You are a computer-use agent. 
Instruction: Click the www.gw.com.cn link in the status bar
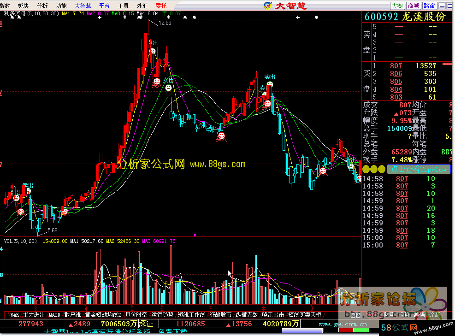pyautogui.click(x=343, y=324)
